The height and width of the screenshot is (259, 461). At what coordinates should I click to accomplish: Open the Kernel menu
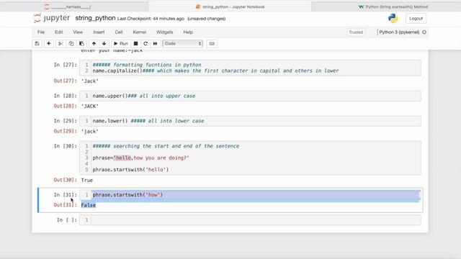point(139,32)
